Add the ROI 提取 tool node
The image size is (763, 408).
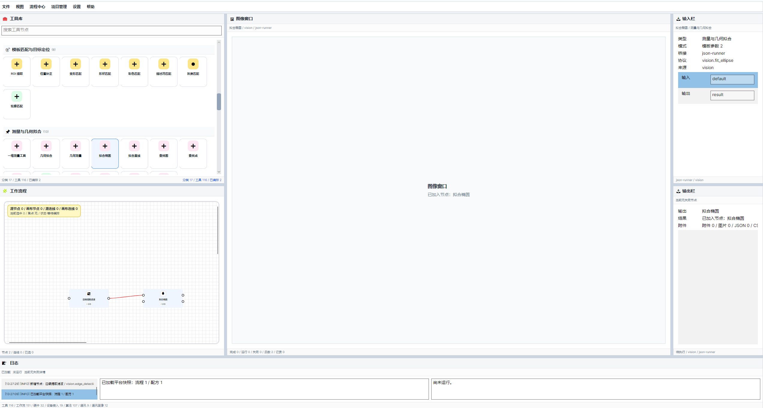tap(17, 71)
